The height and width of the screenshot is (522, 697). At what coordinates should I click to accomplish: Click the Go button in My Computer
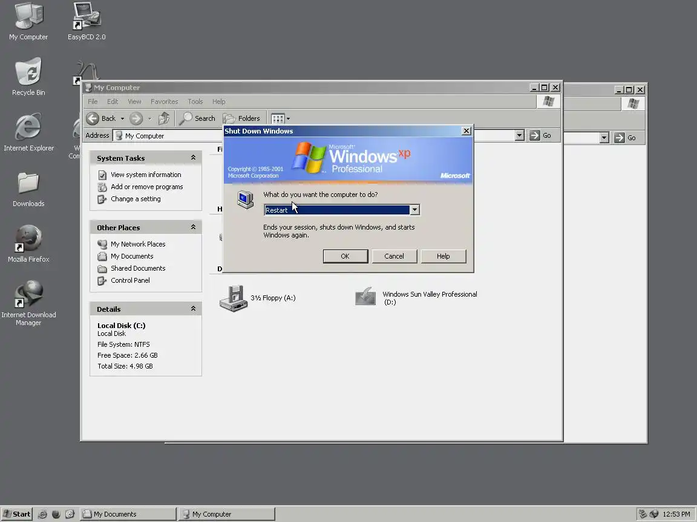[x=540, y=135]
